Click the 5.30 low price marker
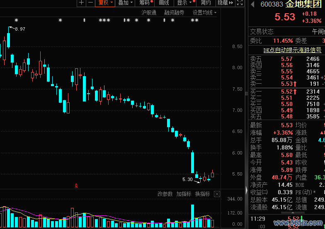This screenshot has height=229, width=325. click(187, 179)
